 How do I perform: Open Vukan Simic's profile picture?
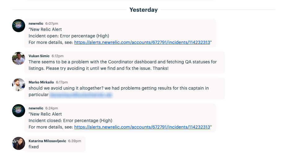click(19, 58)
